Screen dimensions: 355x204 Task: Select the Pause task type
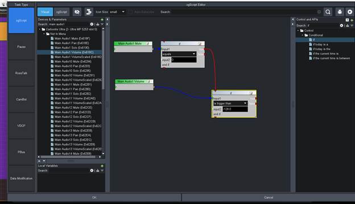coord(21,46)
